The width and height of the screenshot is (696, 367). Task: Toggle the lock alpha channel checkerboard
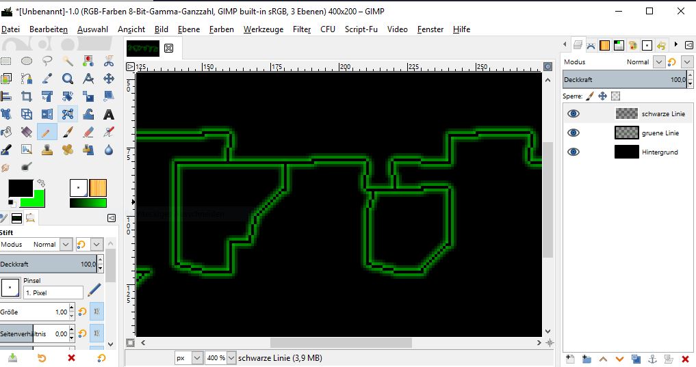tap(615, 96)
